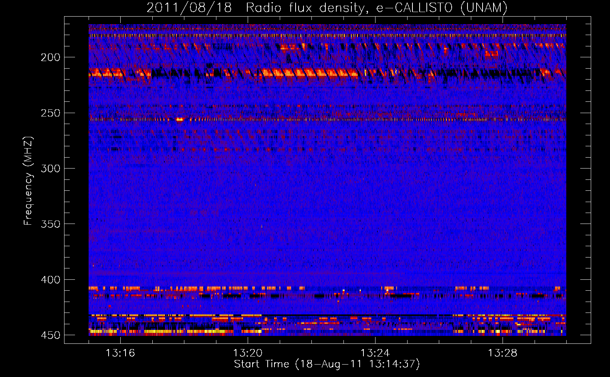Click the 450 frequency tick label
Image resolution: width=610 pixels, height=377 pixels.
click(51, 335)
